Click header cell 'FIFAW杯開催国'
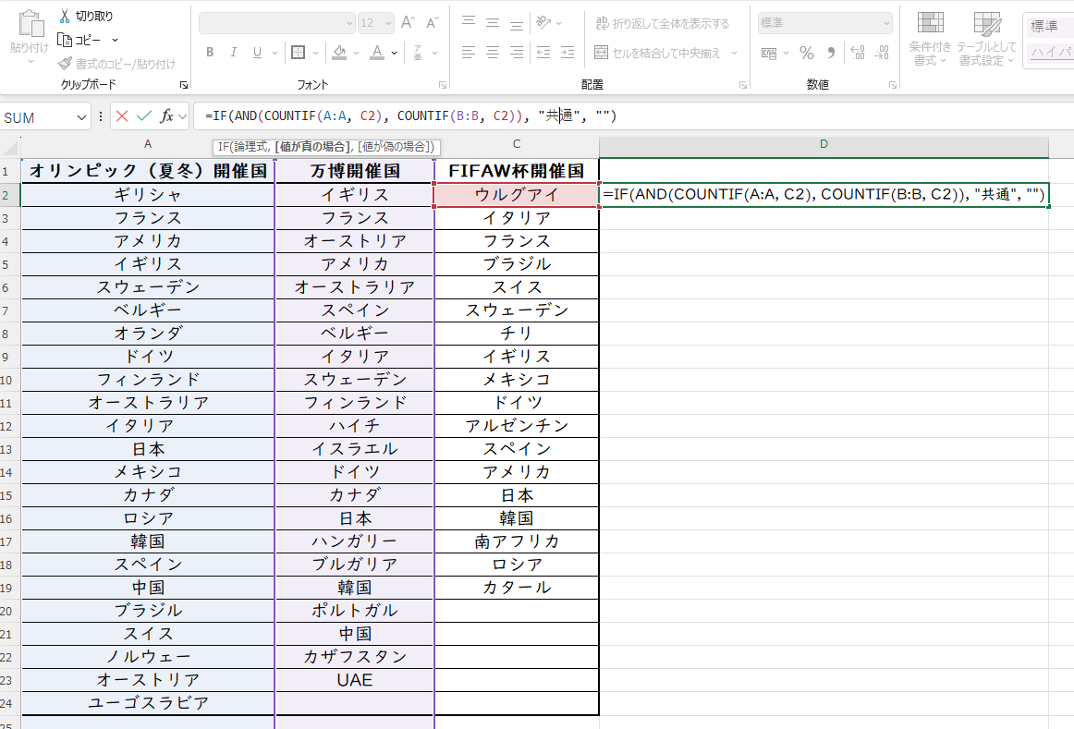This screenshot has height=729, width=1074. 517,170
